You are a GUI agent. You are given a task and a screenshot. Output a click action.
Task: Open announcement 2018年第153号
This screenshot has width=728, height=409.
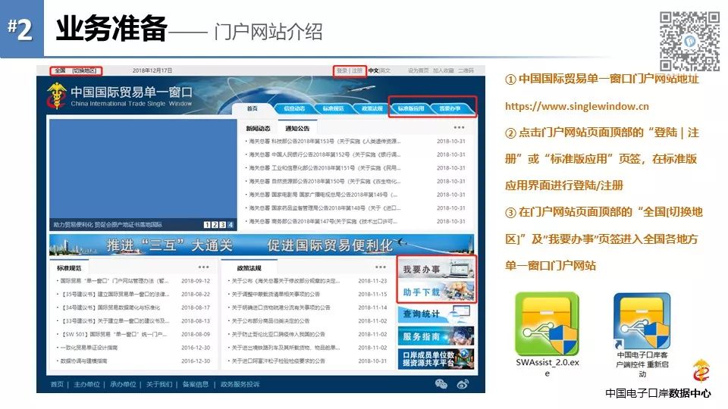pos(324,141)
